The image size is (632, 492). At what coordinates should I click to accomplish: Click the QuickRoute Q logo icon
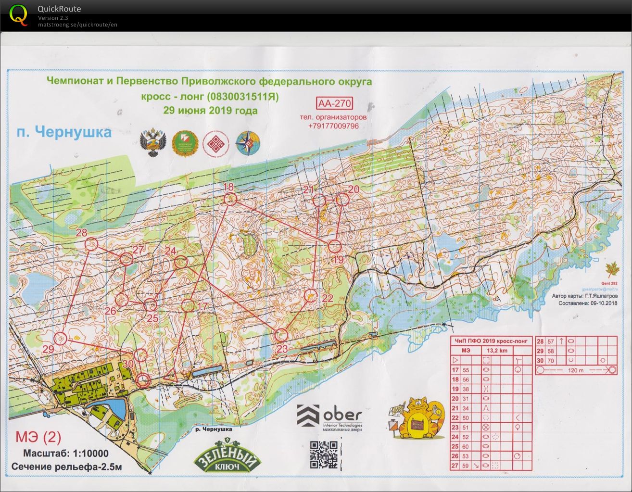pyautogui.click(x=18, y=14)
